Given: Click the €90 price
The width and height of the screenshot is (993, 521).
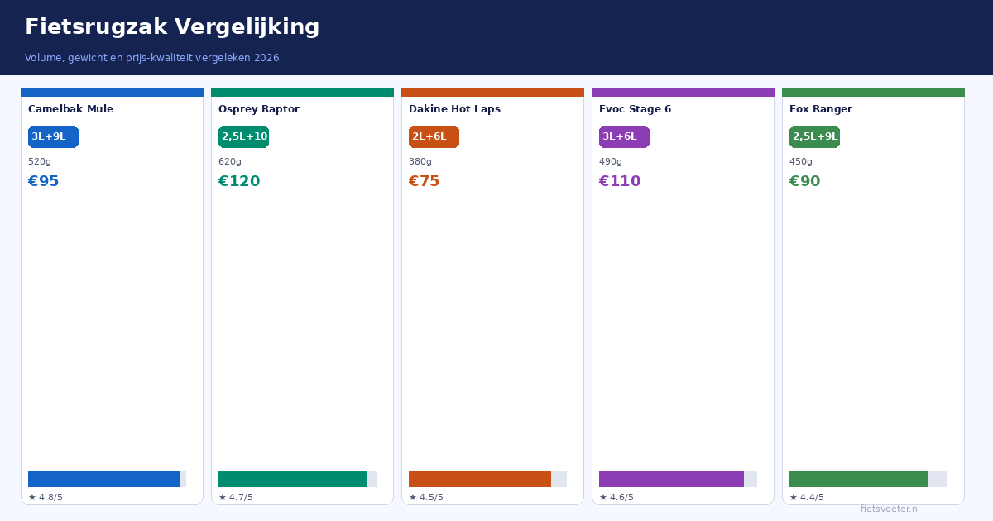Looking at the screenshot, I should click(x=805, y=181).
